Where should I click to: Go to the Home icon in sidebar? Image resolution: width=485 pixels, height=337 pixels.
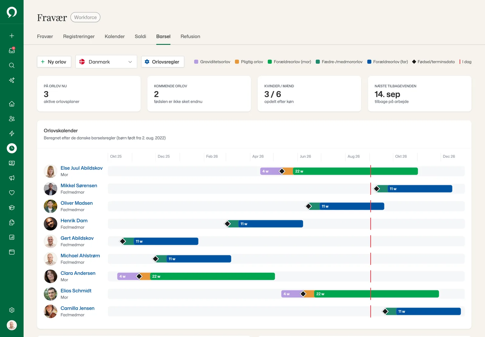[12, 104]
